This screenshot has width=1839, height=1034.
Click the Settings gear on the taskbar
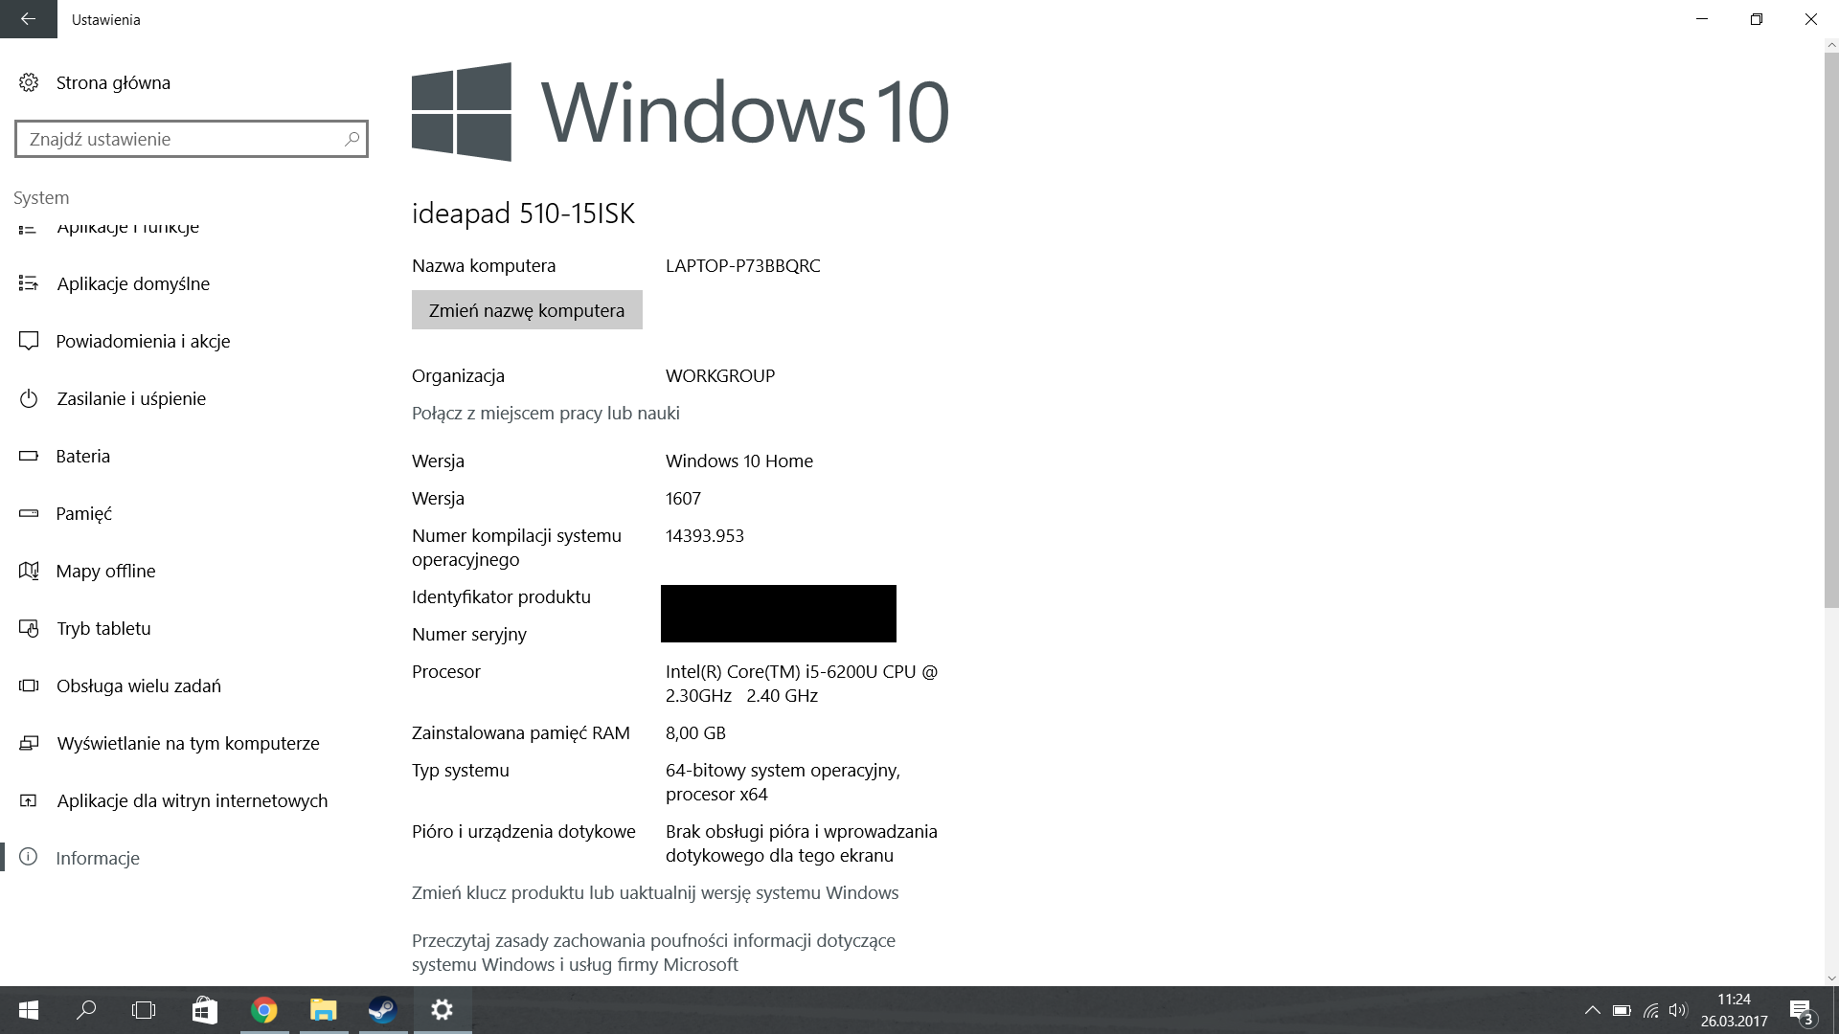pos(443,1010)
